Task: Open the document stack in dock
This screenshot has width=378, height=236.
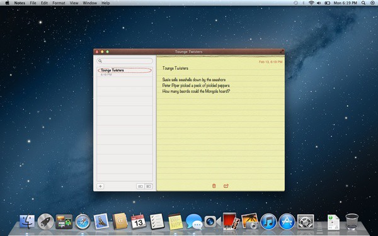Action: 333,222
